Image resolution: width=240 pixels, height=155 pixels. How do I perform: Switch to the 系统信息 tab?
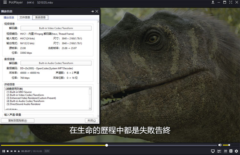40,18
